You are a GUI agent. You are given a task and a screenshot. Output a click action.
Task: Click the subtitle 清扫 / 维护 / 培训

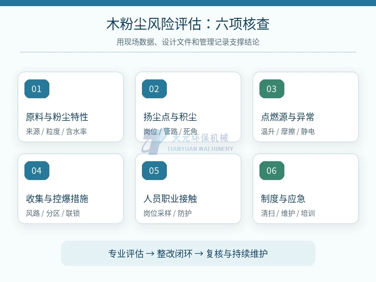[x=288, y=213]
